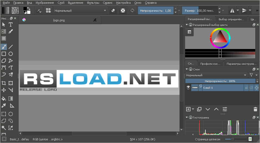Screen dimensions: 260x143
Task: Open color selector settings button
Action: pyautogui.click(x=189, y=32)
